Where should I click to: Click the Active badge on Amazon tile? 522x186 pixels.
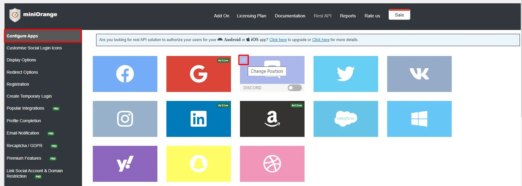[297, 105]
